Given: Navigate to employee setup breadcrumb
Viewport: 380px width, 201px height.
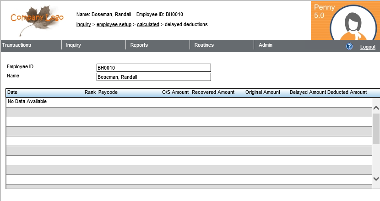Looking at the screenshot, I should coord(114,24).
